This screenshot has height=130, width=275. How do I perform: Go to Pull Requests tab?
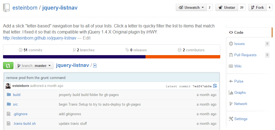click(x=245, y=55)
